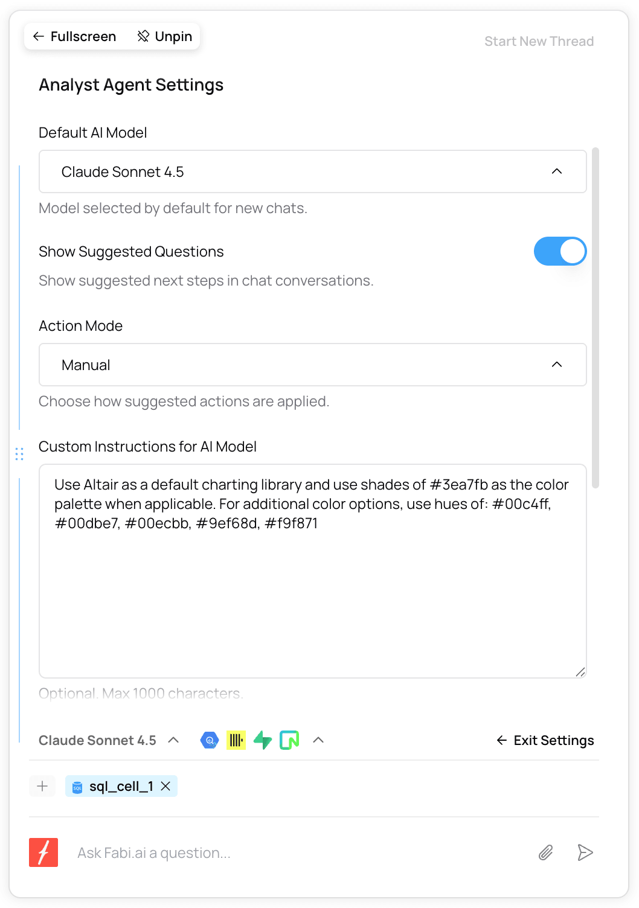Click the plus icon to add context
The width and height of the screenshot is (639, 908).
[x=42, y=786]
